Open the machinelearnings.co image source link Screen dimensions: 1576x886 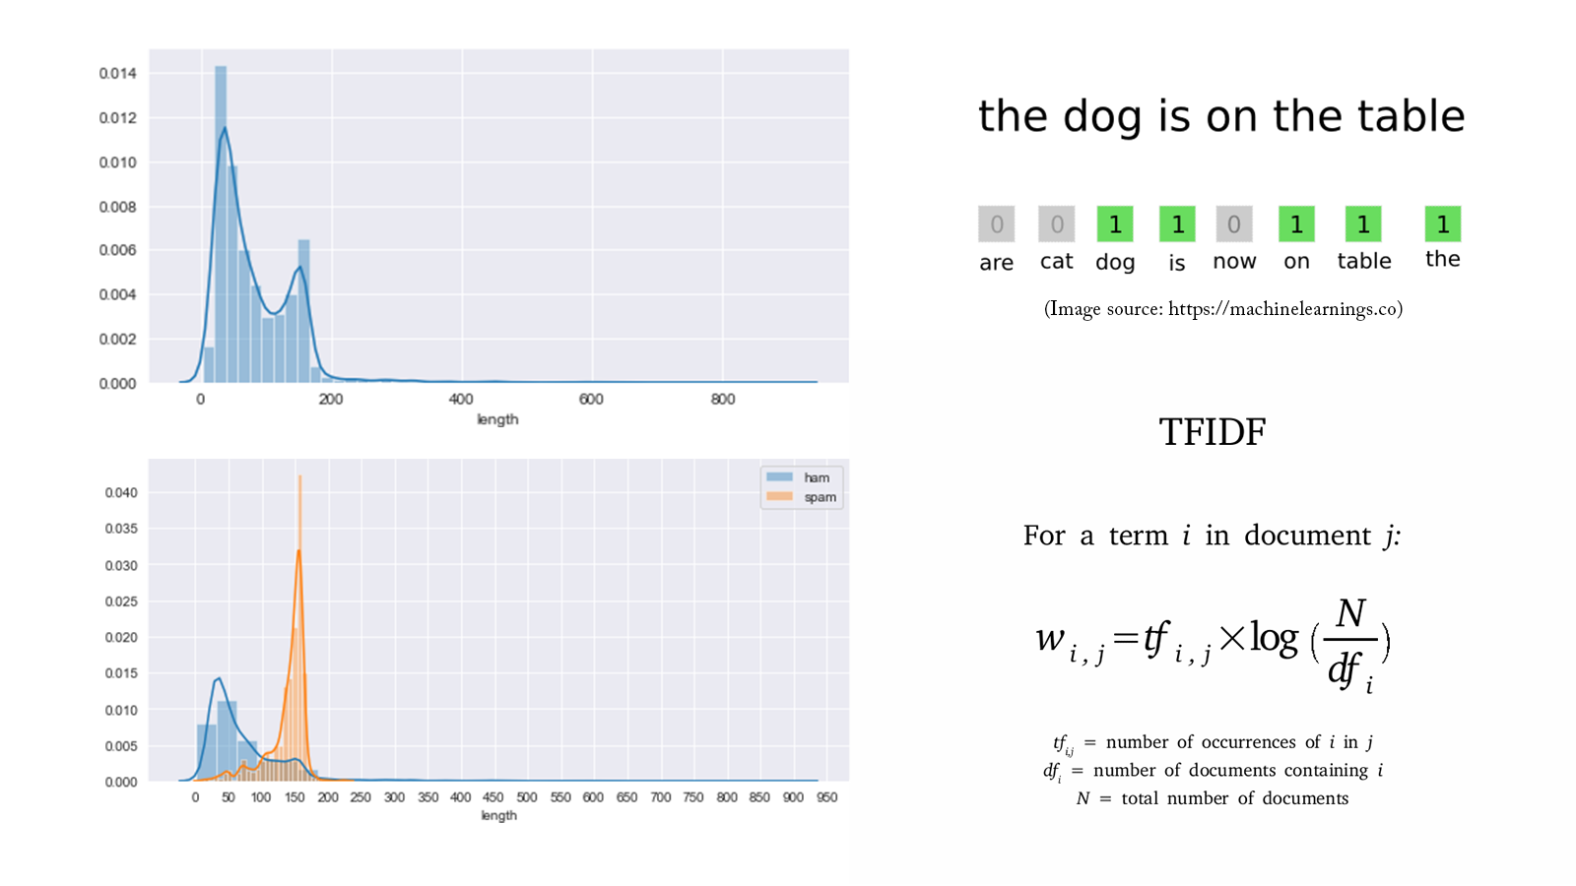[1282, 309]
